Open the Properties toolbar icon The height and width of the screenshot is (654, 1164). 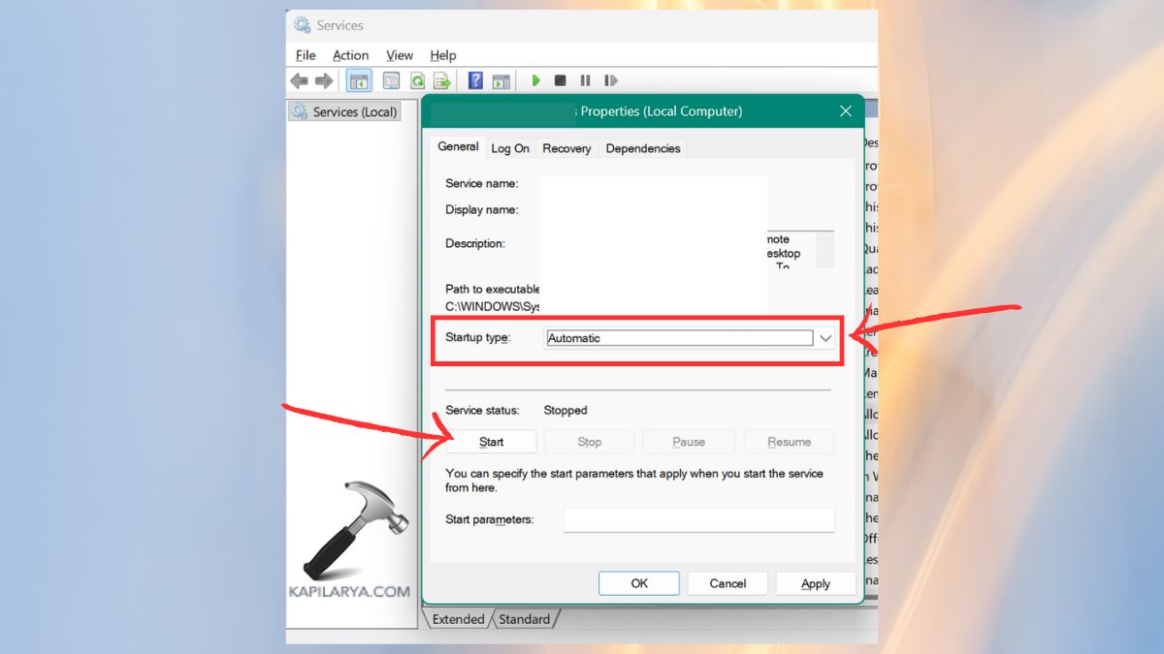[x=391, y=80]
